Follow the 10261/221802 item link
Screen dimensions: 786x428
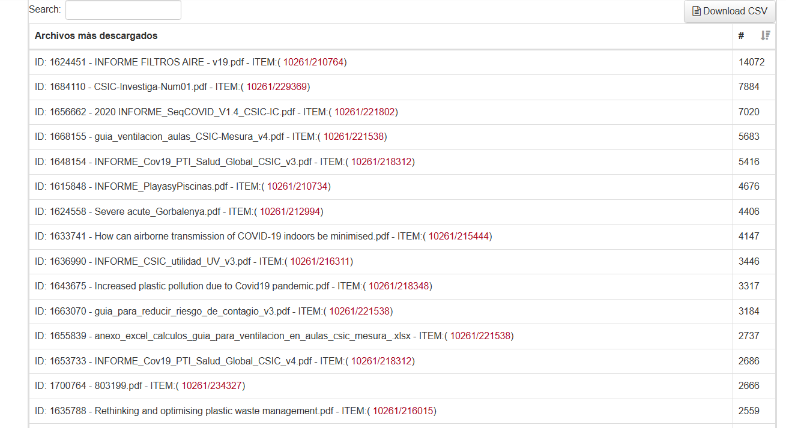tap(364, 112)
